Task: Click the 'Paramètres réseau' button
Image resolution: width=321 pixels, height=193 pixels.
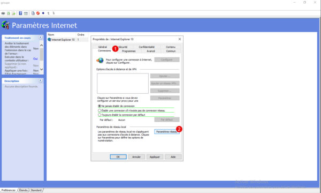Action: pos(167,132)
